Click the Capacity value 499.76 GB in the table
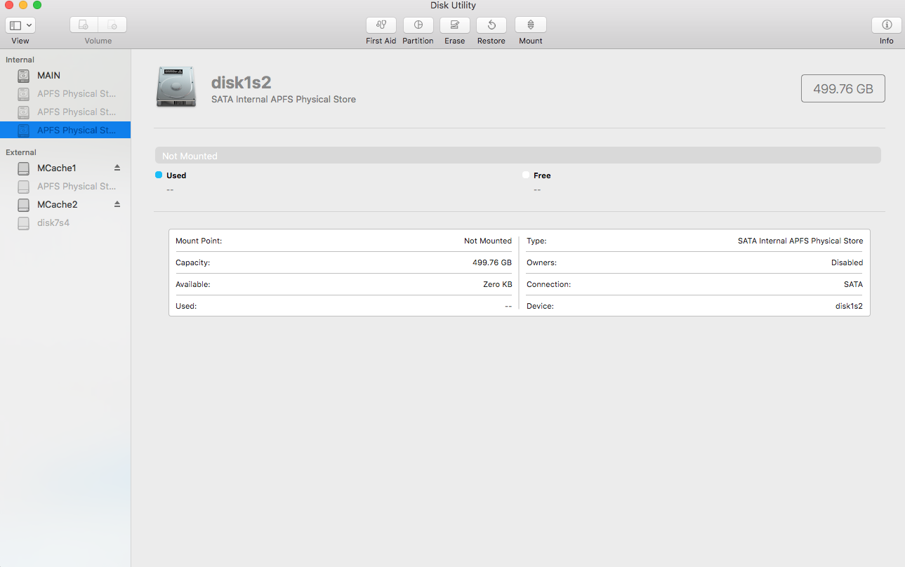 492,262
